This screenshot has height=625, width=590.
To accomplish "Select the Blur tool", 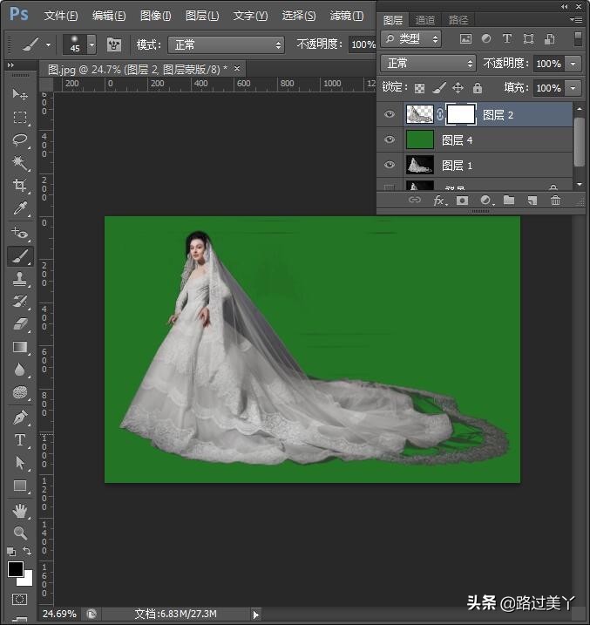I will pyautogui.click(x=19, y=370).
